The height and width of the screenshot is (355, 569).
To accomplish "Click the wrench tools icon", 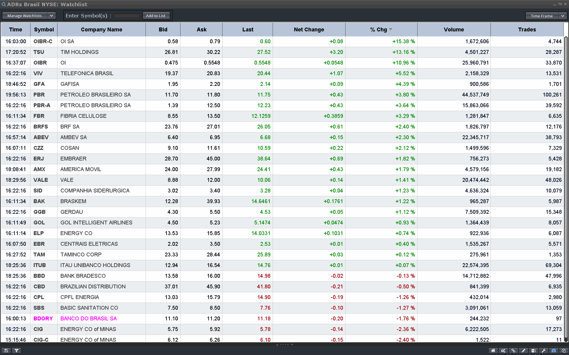I will pos(544,351).
